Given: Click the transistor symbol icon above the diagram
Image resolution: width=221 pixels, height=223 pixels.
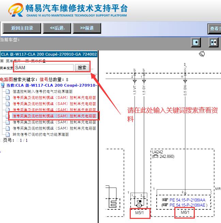Looking at the screenshot, I should pos(202,54).
